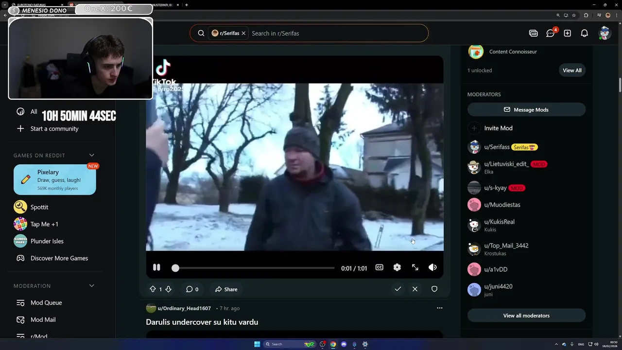Open the taskbar settings gear app
Screen dimensions: 622x350
[365, 344]
